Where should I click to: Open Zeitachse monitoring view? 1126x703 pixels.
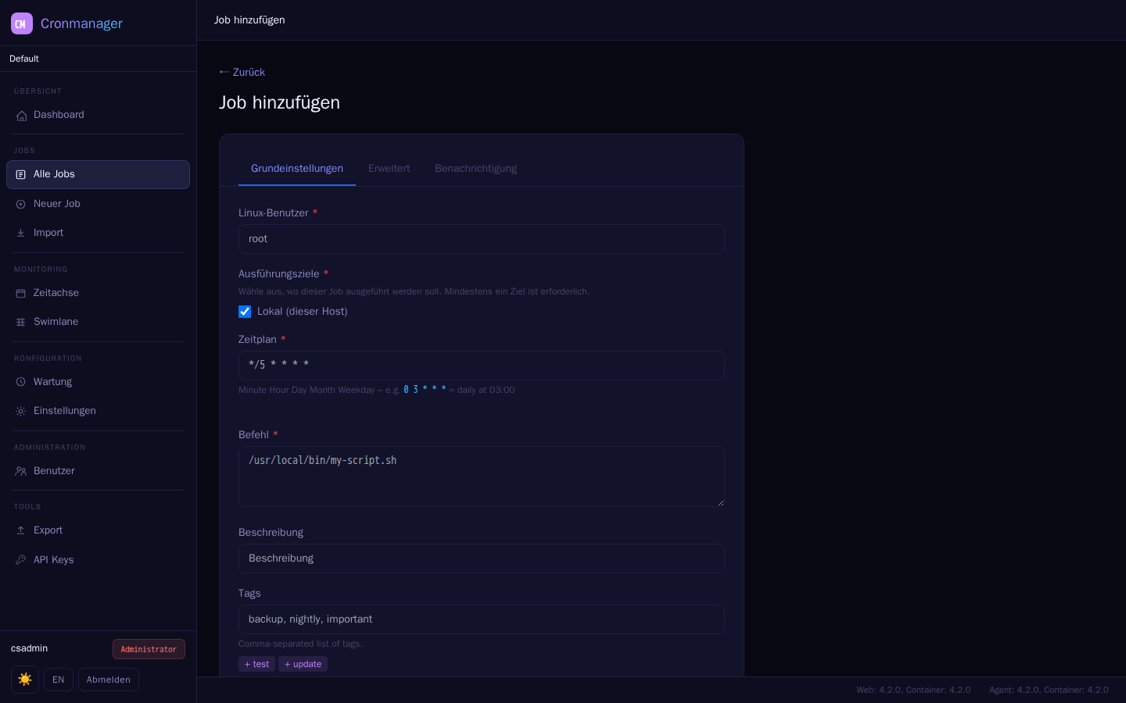98,293
